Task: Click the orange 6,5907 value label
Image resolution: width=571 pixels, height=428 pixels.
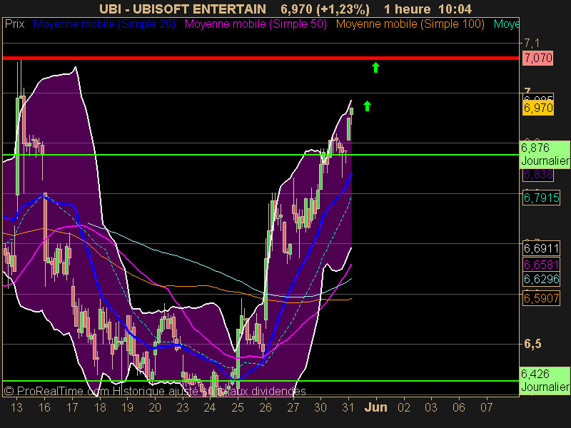Action: [x=542, y=298]
